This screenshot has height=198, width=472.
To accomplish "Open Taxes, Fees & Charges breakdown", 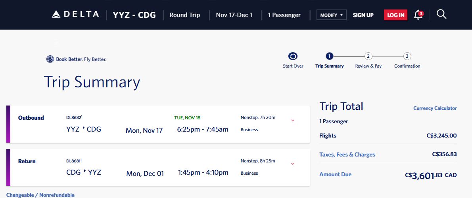I will [x=347, y=155].
